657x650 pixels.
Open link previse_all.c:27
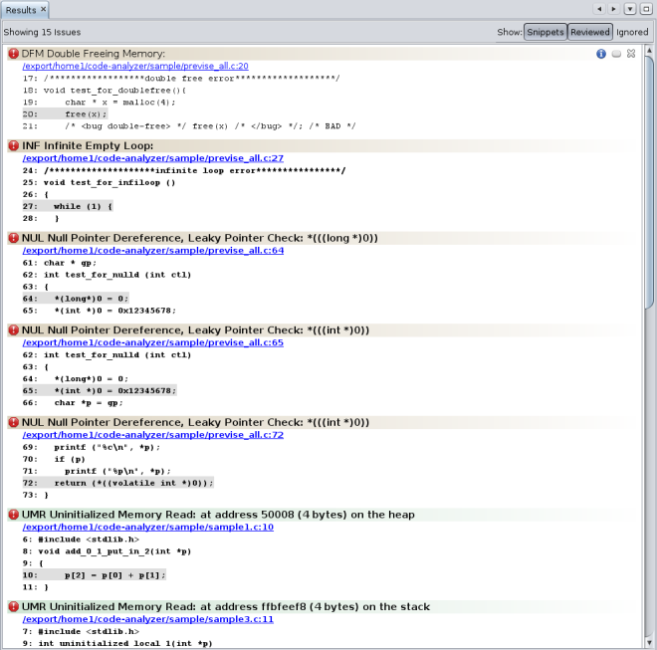153,158
